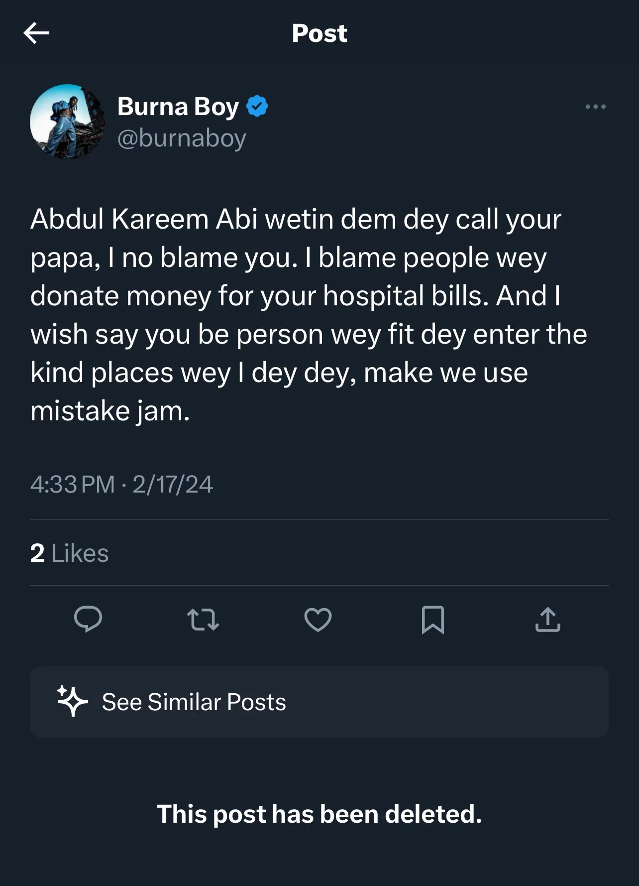This screenshot has width=639, height=886.
Task: Tap the Post header title
Action: (x=319, y=33)
